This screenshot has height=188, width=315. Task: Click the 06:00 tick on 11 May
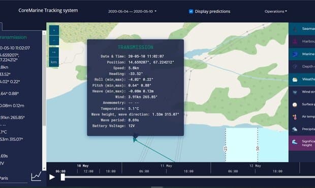click(x=144, y=171)
